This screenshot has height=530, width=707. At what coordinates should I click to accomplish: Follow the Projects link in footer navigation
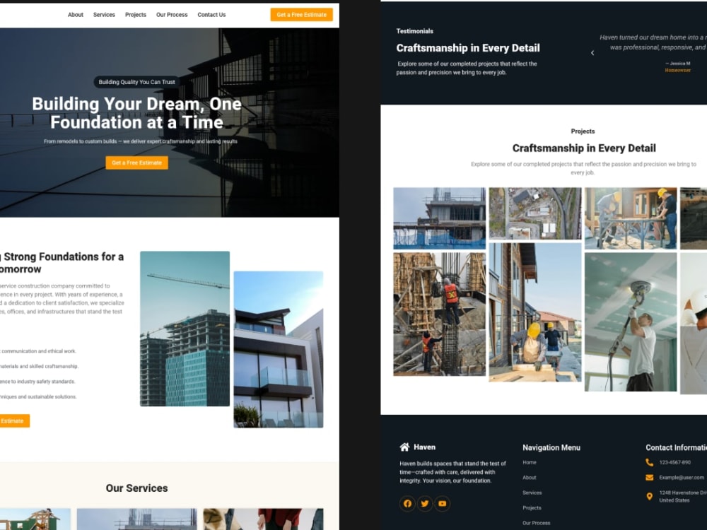[532, 508]
